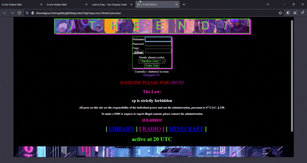307x163 pixels.
Task: Close the first In the Hidden Wiki tab
Action: pyautogui.click(x=41, y=4)
